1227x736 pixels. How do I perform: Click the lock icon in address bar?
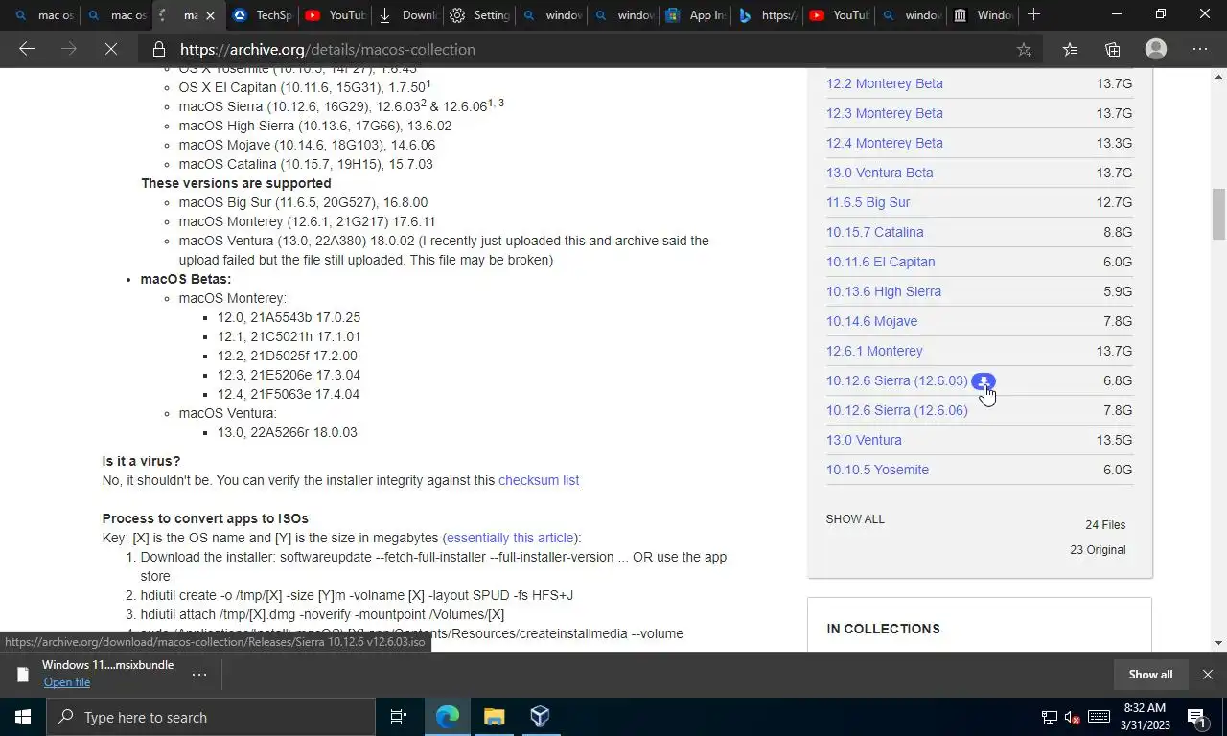click(x=158, y=49)
